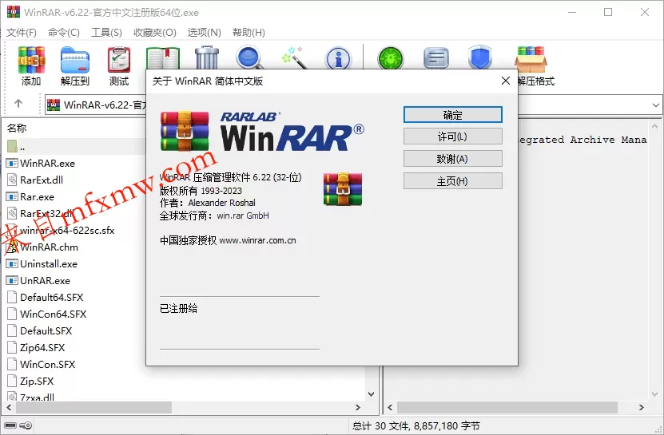Screen dimensions: 664x435
Task: Expand the address bar path dropdown
Action: point(655,105)
